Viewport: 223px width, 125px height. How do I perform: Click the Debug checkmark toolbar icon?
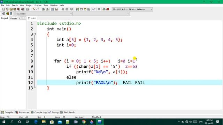pyautogui.click(x=94, y=9)
